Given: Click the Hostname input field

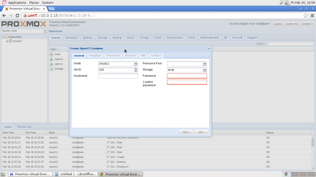Looking at the screenshot, I should (118, 76).
